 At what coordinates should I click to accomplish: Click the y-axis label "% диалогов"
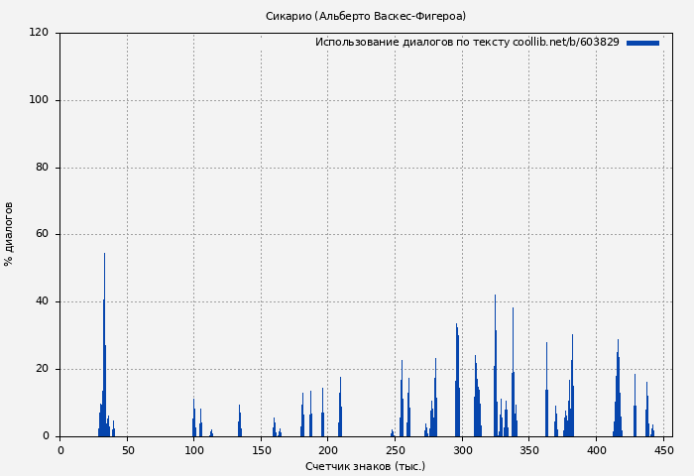click(9, 234)
